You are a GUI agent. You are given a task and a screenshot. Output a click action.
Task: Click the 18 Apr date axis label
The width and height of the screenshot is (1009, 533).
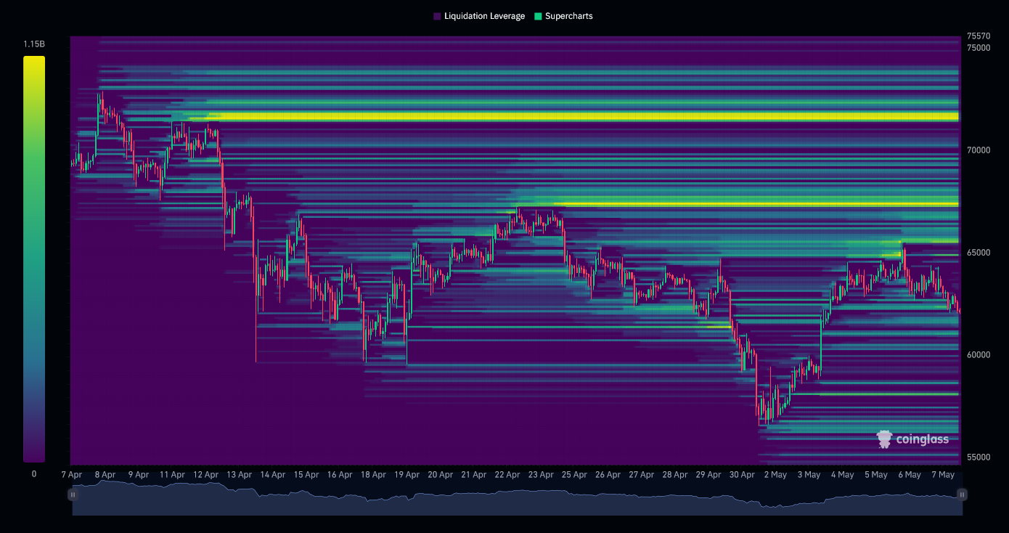[x=373, y=475]
